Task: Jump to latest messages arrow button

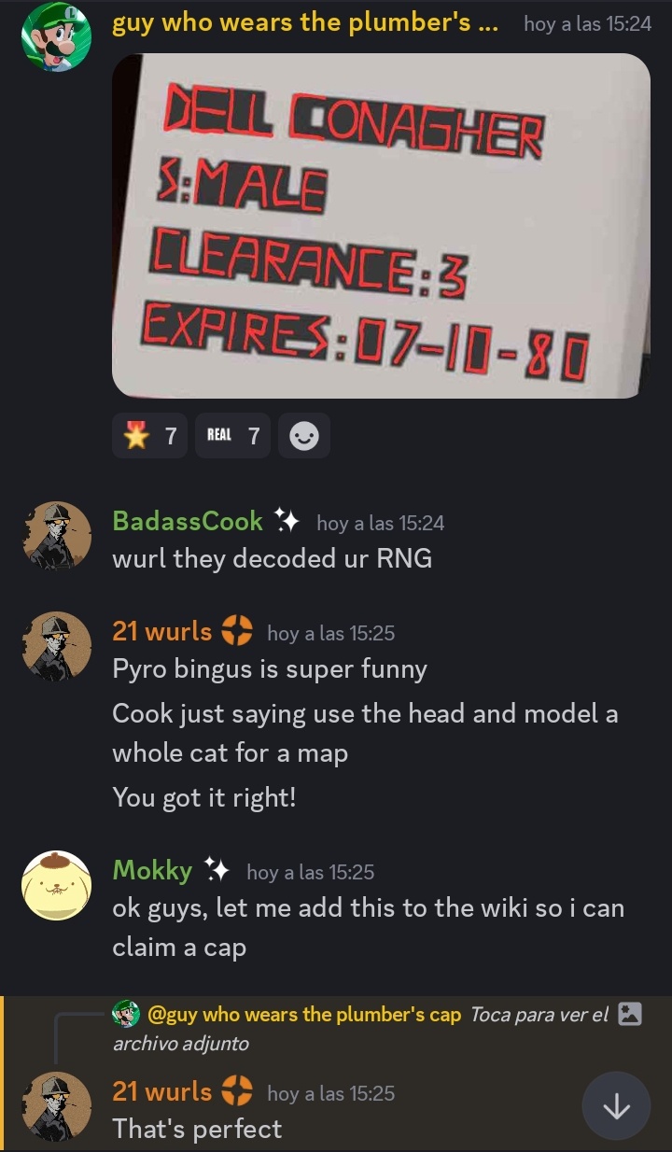Action: [x=616, y=1106]
